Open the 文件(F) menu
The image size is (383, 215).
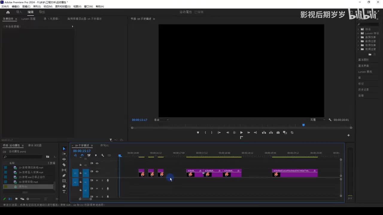point(5,7)
